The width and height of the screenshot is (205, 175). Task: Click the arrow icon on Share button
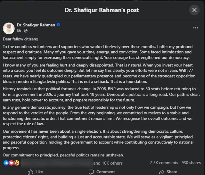tap(160, 172)
